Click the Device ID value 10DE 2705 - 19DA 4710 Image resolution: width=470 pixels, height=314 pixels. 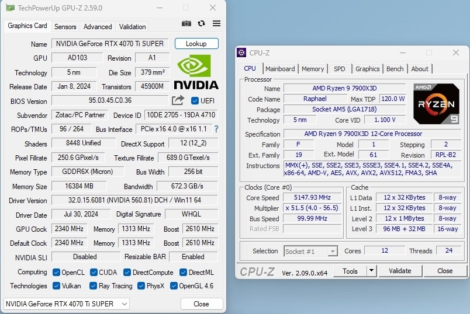click(181, 115)
